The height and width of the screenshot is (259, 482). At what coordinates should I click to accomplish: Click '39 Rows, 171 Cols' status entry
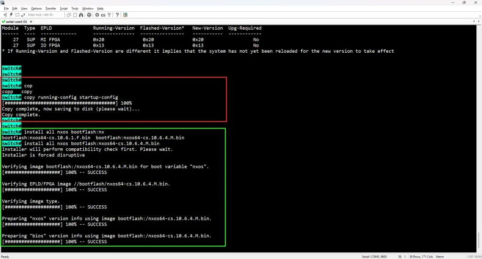point(421,257)
